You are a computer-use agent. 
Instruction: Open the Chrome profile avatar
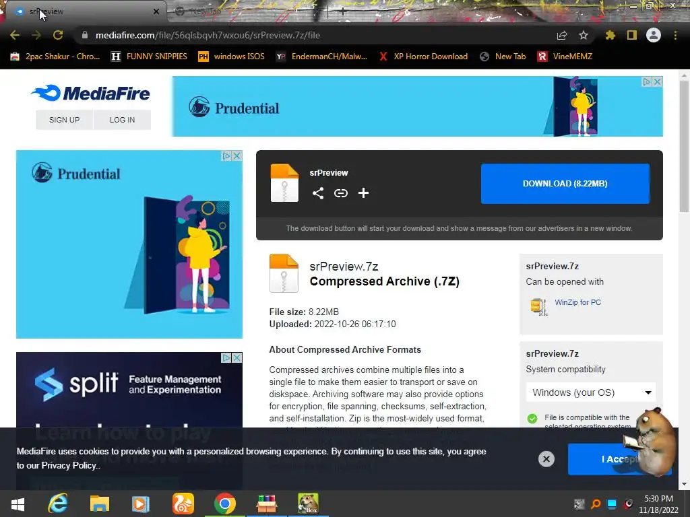point(654,35)
